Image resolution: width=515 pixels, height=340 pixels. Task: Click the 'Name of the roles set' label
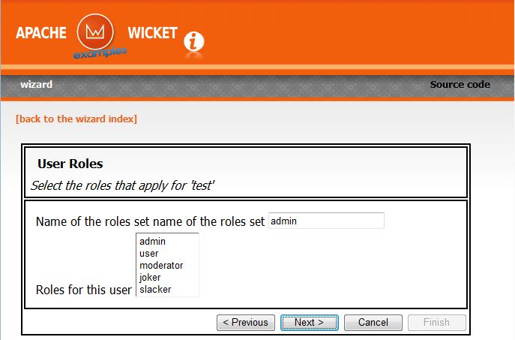pyautogui.click(x=150, y=221)
